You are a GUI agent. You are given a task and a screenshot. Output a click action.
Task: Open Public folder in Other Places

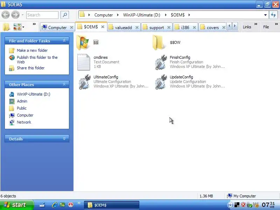(22, 108)
